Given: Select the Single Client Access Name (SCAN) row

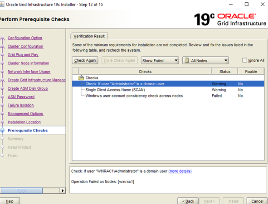Looking at the screenshot, I should click(168, 90).
